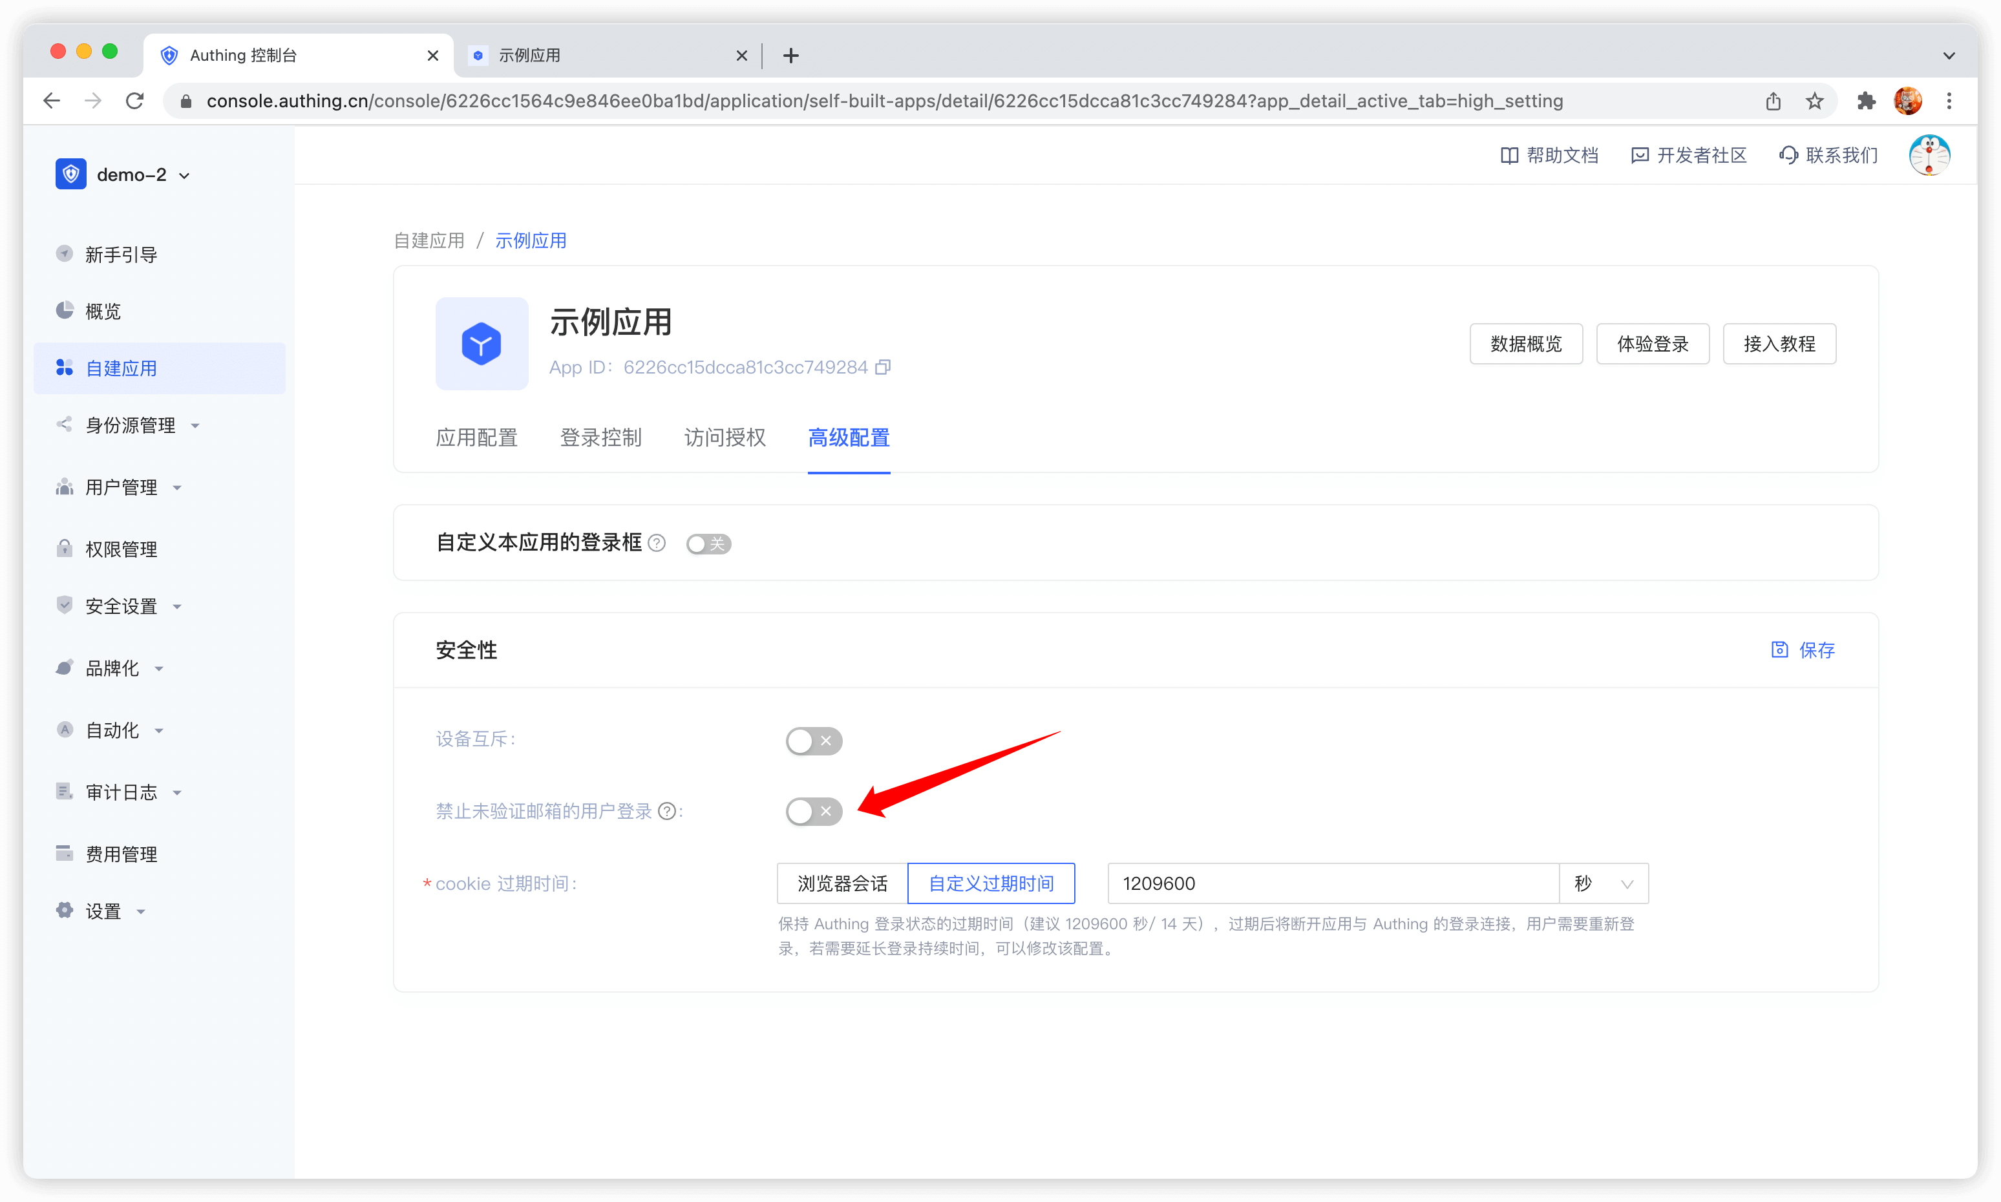Reload the page with the refresh icon

(134, 101)
